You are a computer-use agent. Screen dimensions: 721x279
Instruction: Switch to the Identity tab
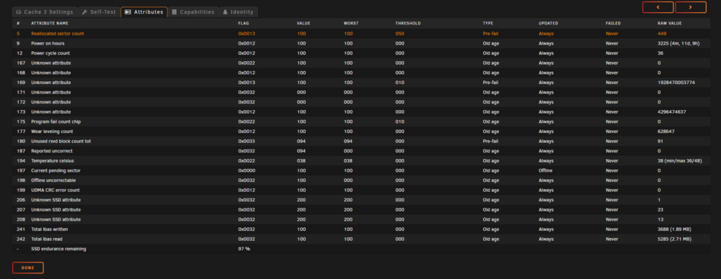coord(238,12)
